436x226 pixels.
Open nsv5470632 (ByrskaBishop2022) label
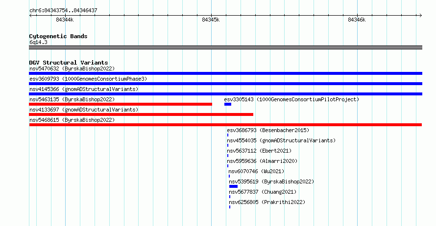tap(72, 68)
